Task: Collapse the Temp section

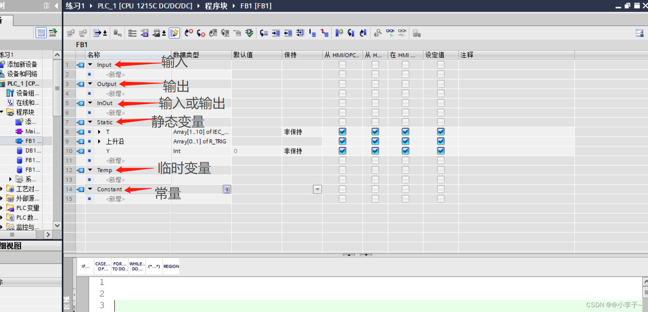Action: (90, 170)
